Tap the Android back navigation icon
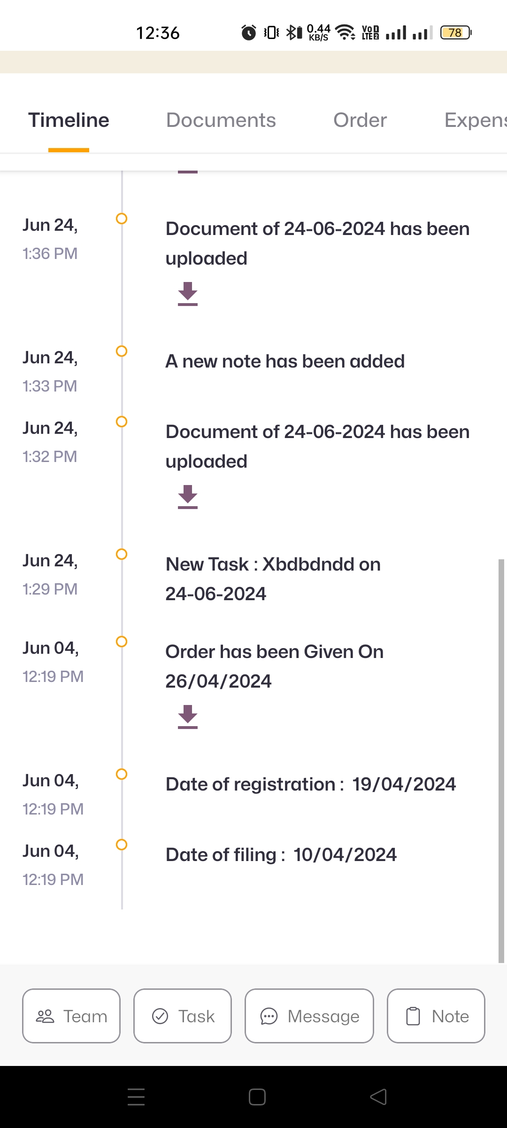 click(x=378, y=1097)
